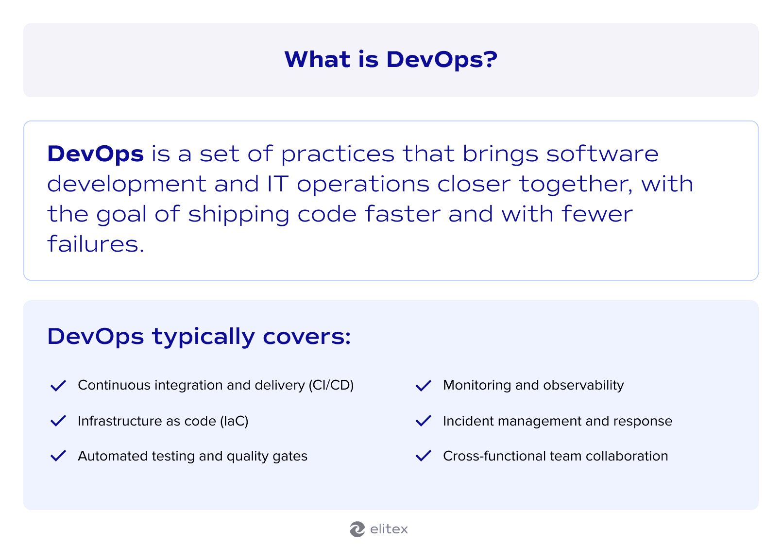Click the checkmark beside Automated testing and quality gates
This screenshot has width=782, height=546.
pyautogui.click(x=58, y=456)
